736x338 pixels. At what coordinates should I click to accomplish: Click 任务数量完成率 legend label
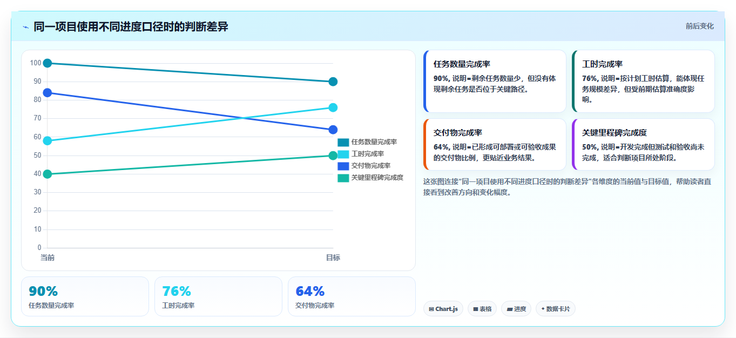pos(374,143)
